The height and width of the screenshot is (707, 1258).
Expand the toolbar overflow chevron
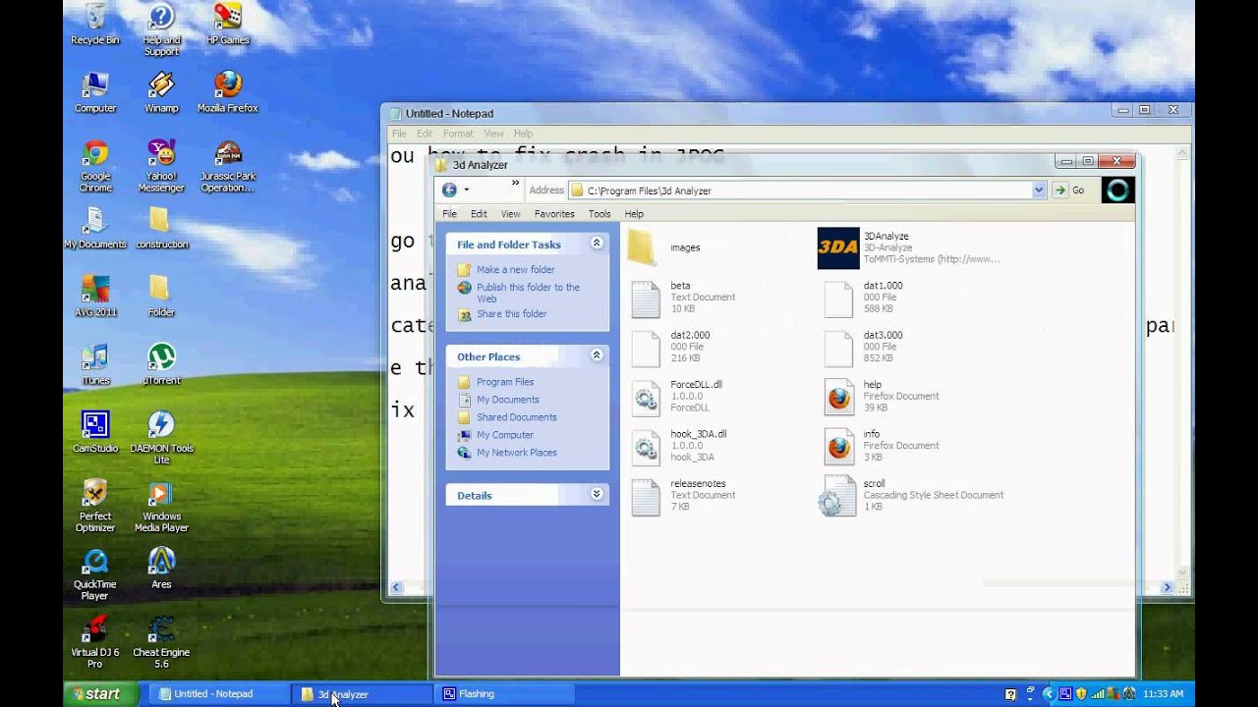coord(515,184)
